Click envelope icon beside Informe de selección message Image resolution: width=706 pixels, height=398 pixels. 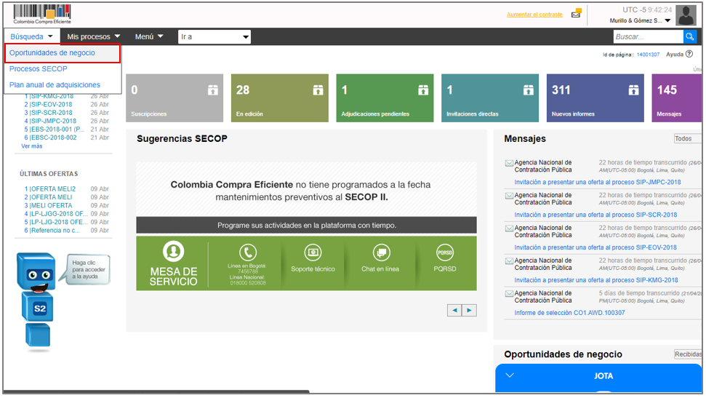coord(509,294)
